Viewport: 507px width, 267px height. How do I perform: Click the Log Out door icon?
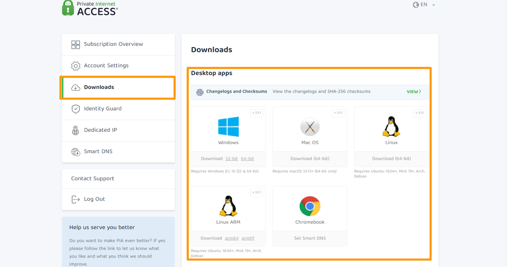(75, 199)
